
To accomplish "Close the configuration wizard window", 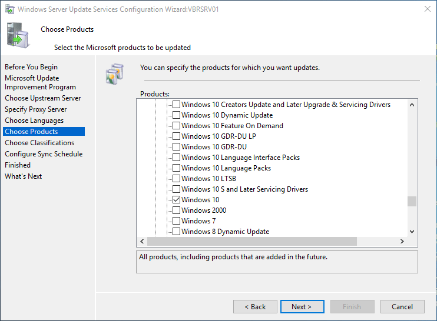I will (x=426, y=9).
